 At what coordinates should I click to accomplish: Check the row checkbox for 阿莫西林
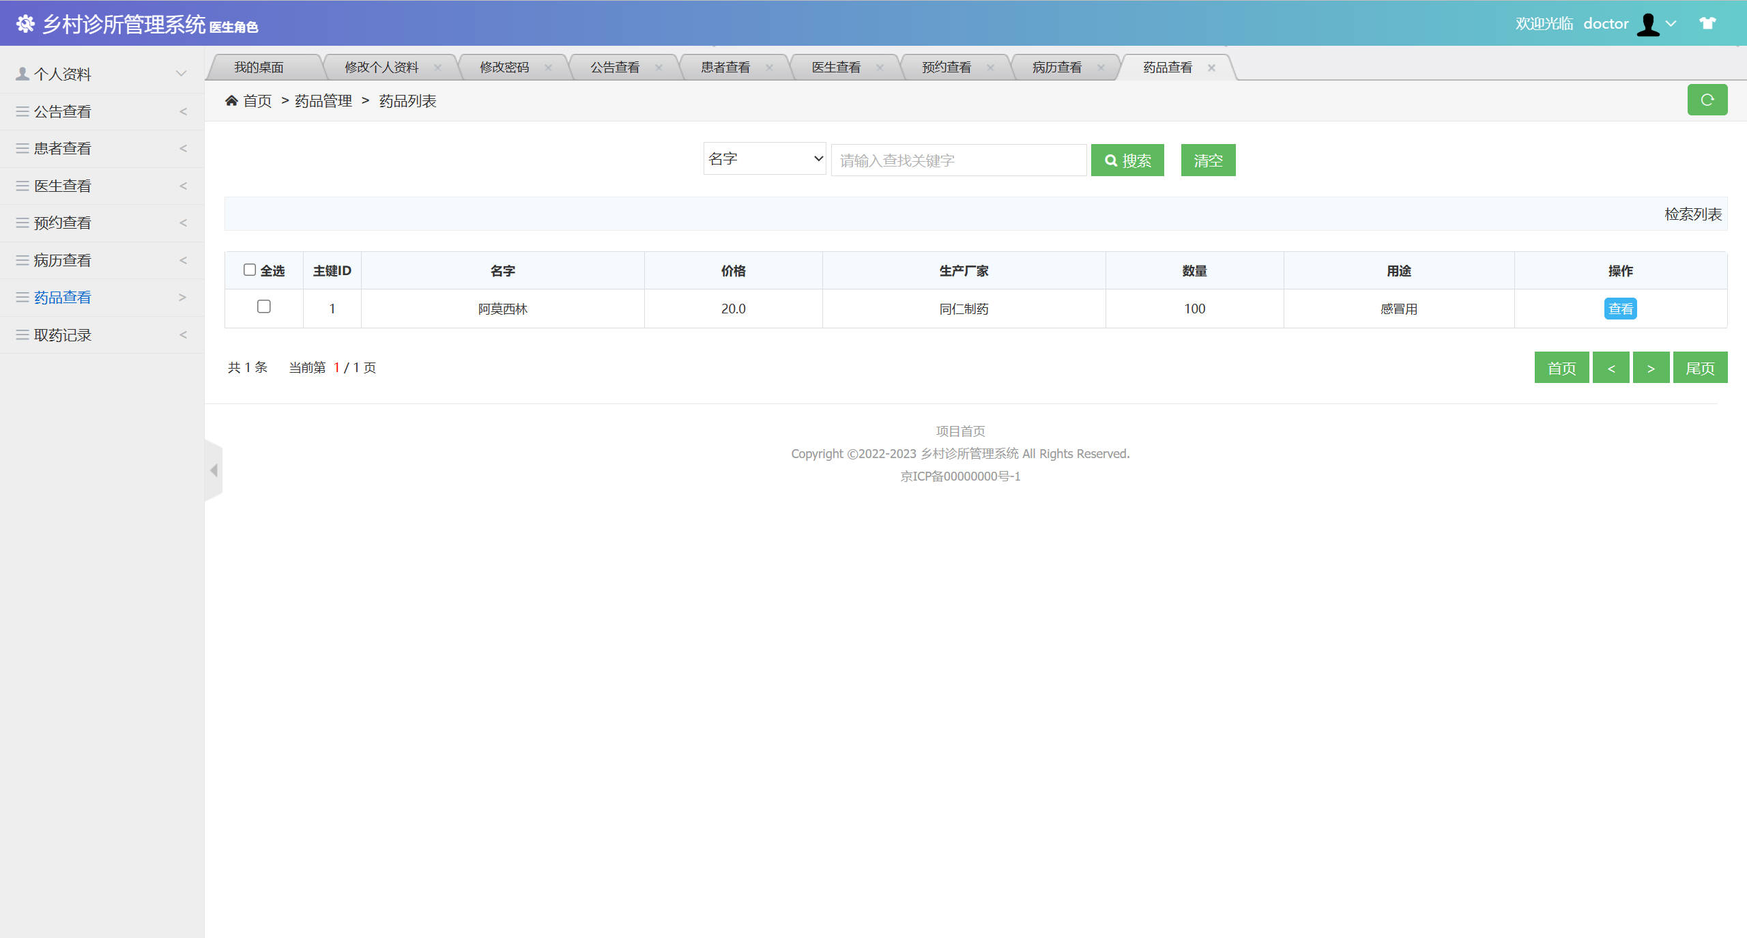point(265,307)
